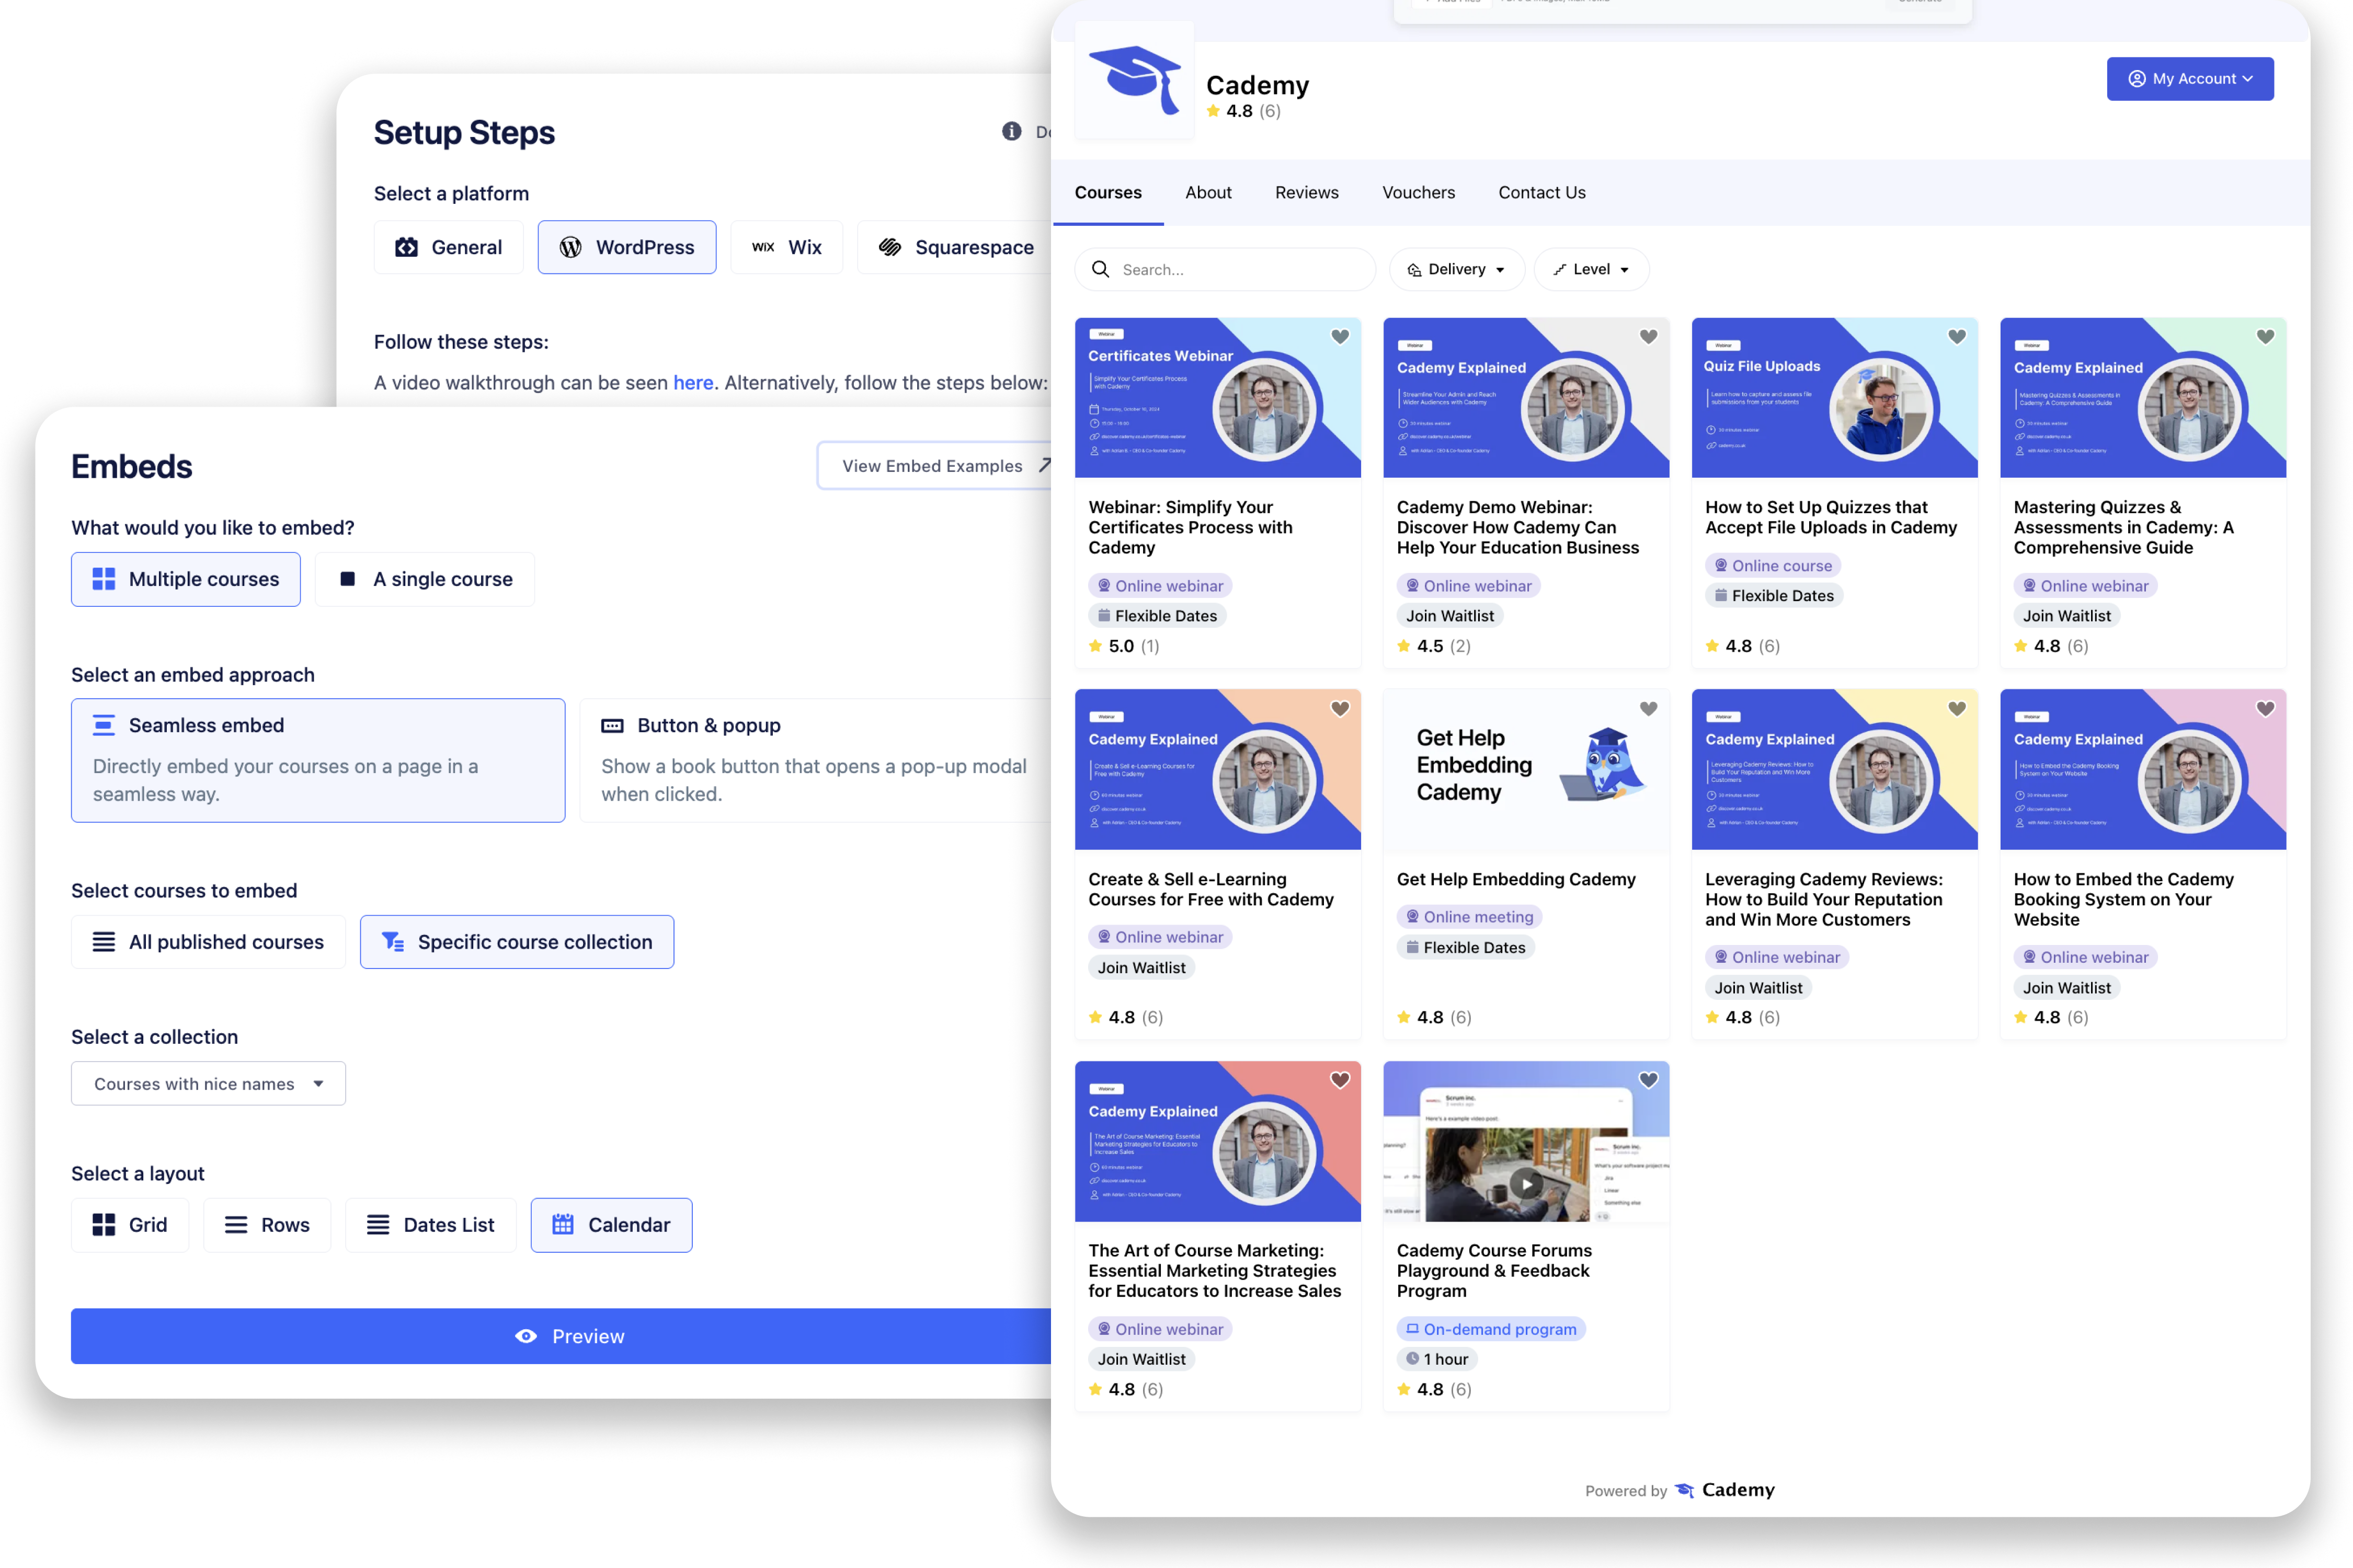Open Courses with nice names collection dropdown

pyautogui.click(x=208, y=1083)
